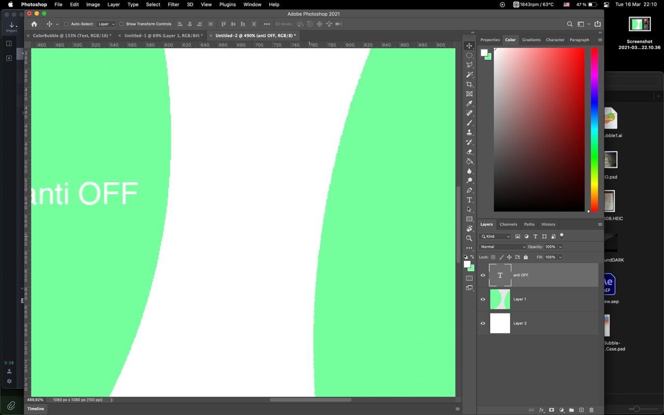Toggle visibility of Layer 2
The image size is (664, 415).
[483, 323]
